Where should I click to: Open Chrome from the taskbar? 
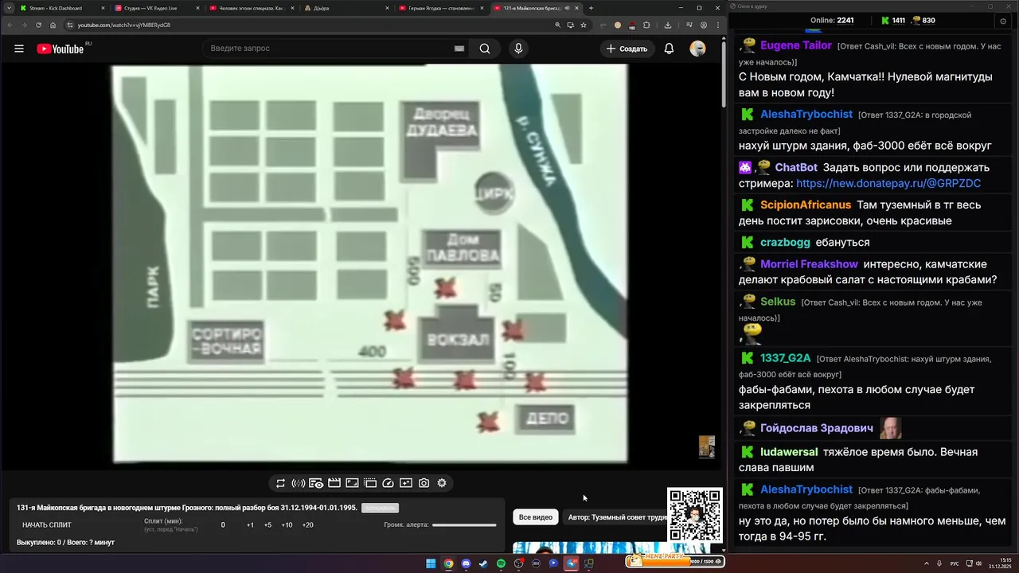click(x=448, y=563)
